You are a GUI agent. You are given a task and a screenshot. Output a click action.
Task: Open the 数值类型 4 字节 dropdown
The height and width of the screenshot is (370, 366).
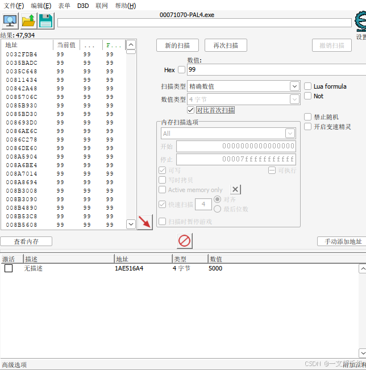click(244, 99)
